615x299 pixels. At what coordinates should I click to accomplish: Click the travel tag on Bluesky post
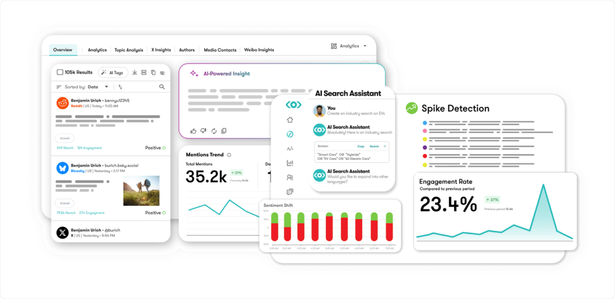tap(65, 203)
